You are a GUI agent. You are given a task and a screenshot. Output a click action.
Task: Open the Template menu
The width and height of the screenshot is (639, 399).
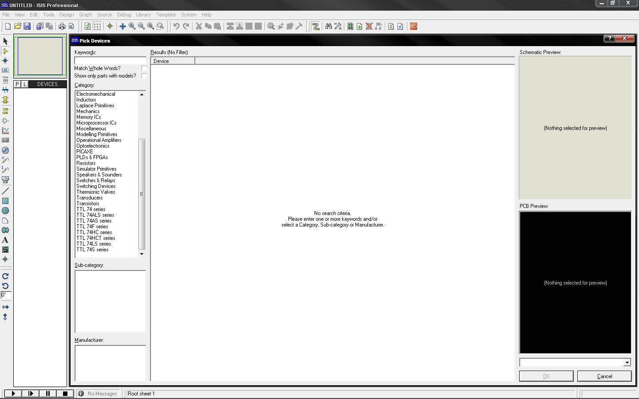166,15
